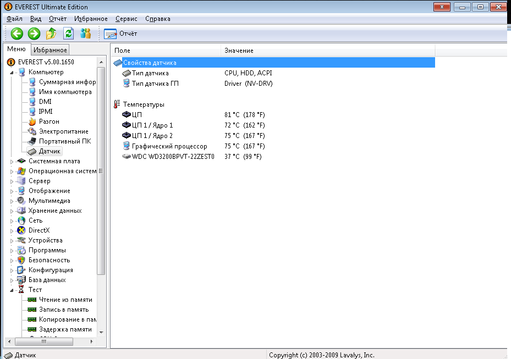Click the folder up-level toolbar icon
Image resolution: width=511 pixels, height=359 pixels.
[51, 34]
